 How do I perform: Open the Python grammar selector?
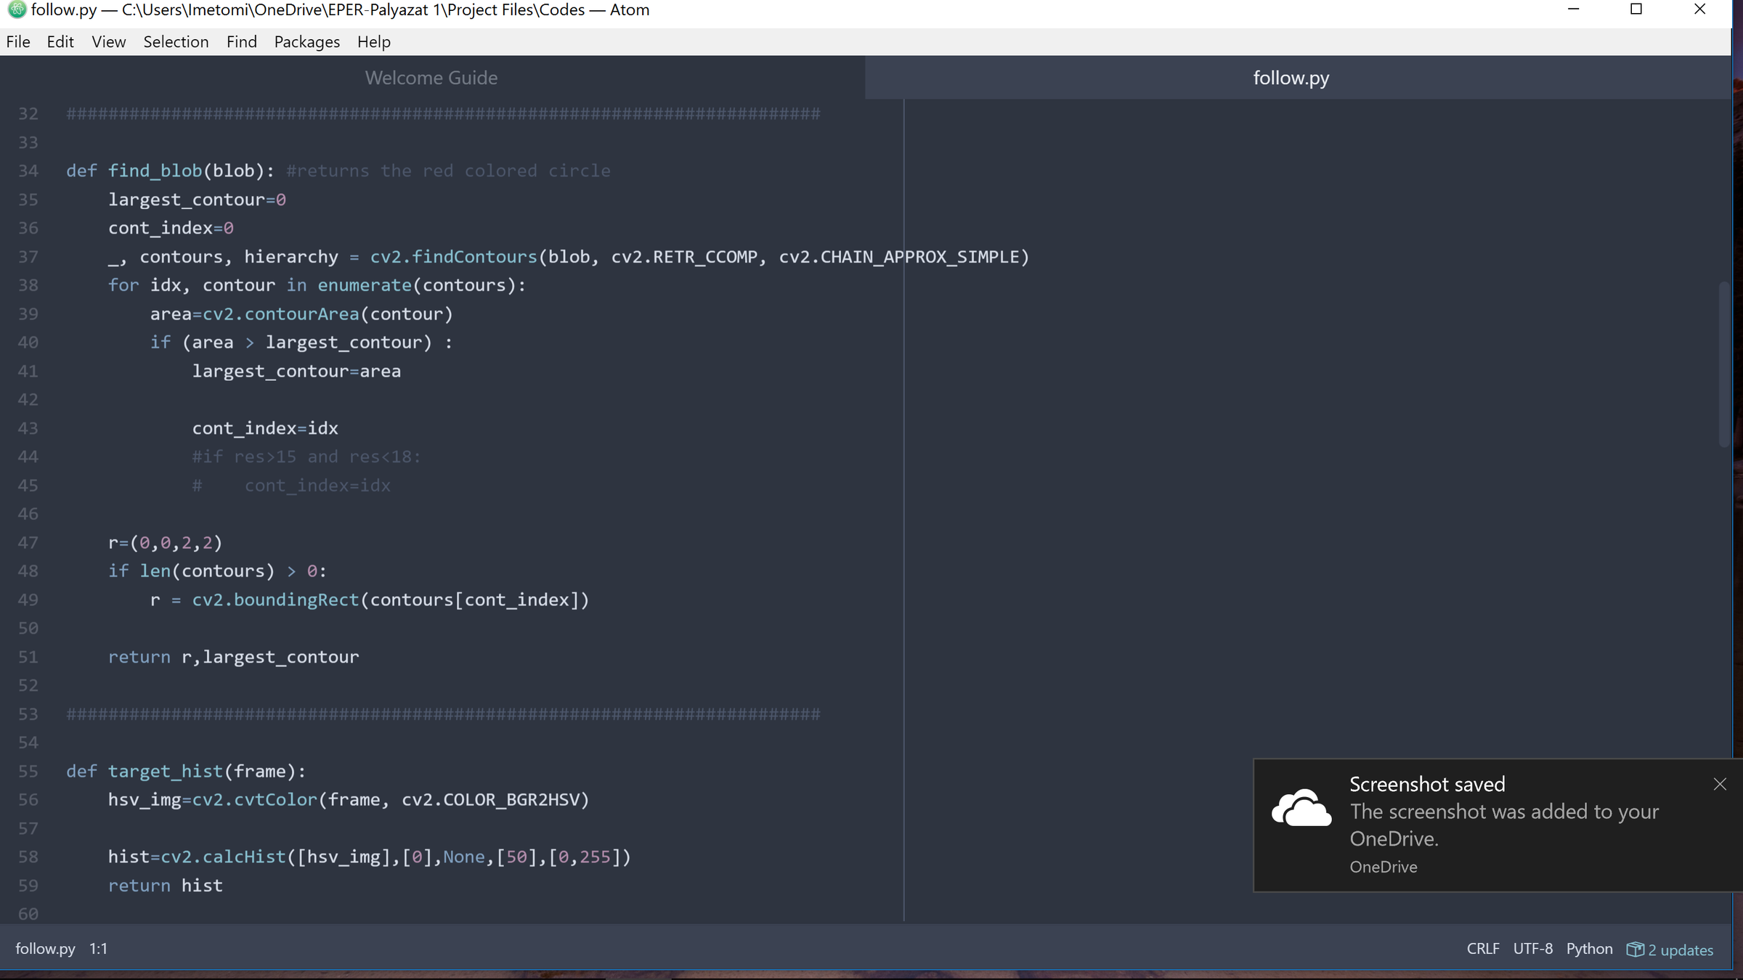1589,949
